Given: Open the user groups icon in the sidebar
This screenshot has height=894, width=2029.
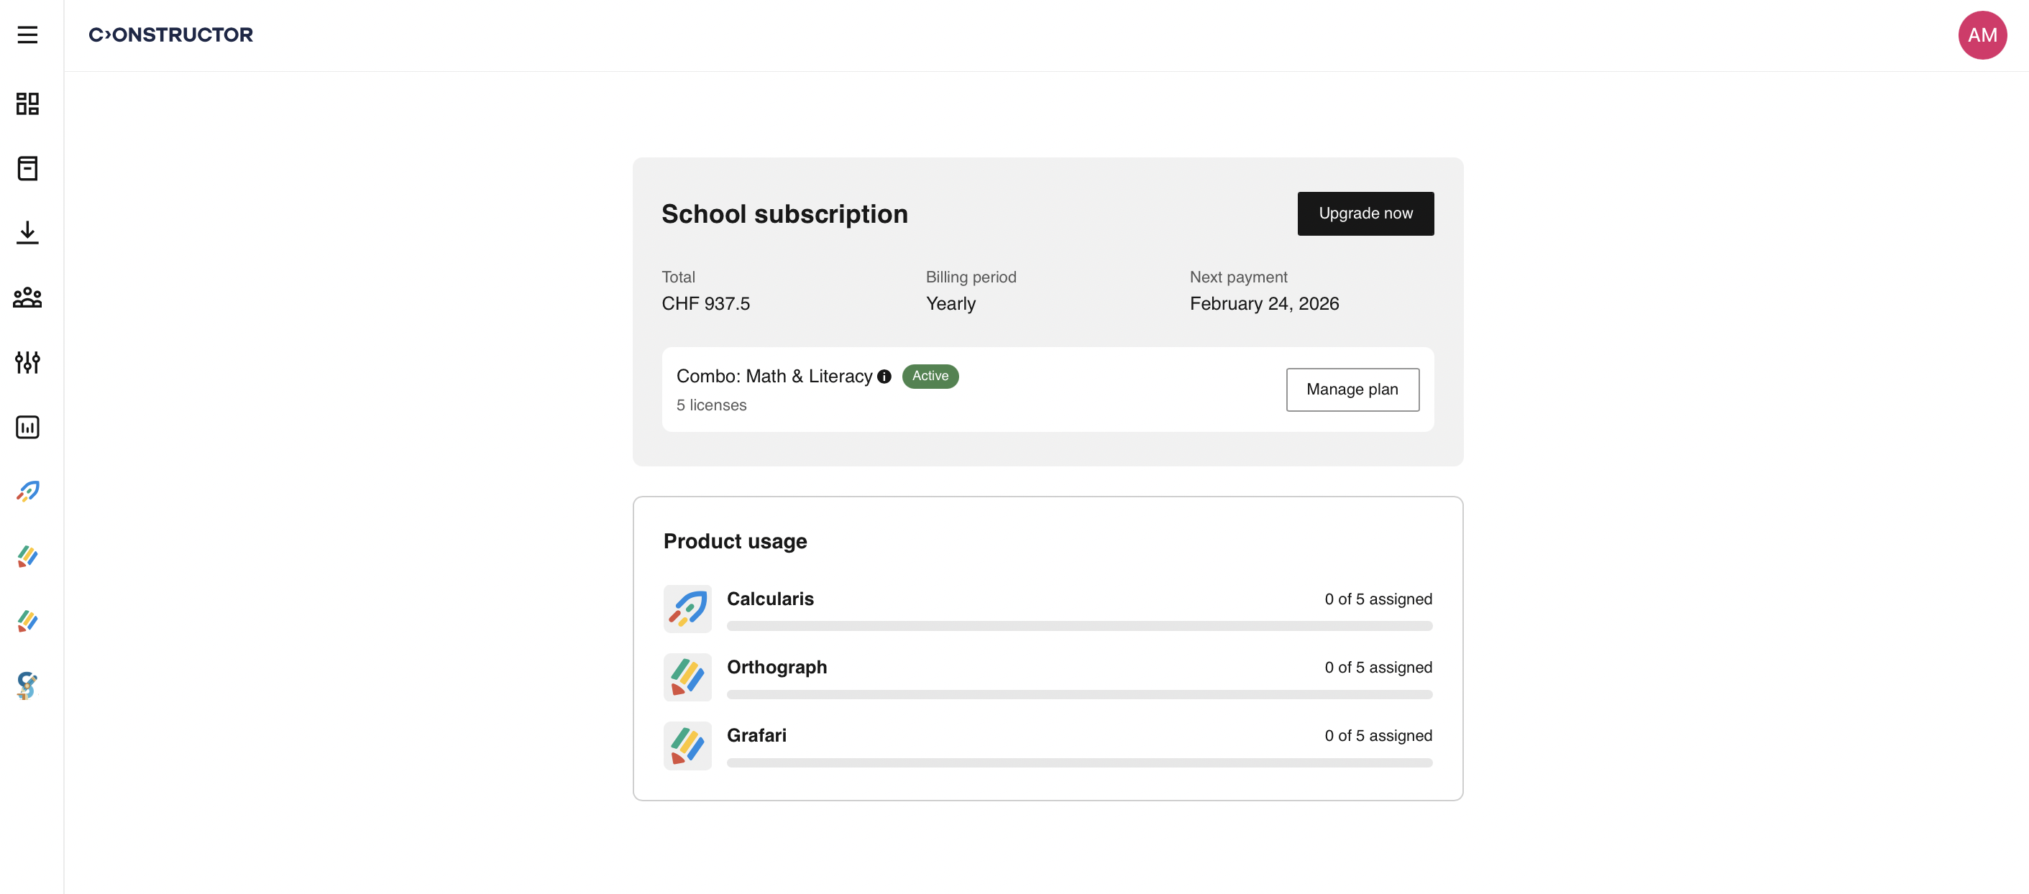Looking at the screenshot, I should 27,298.
